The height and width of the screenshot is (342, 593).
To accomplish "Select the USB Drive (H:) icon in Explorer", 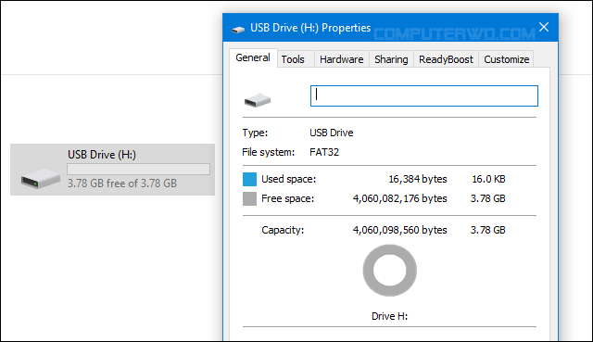I will (41, 178).
